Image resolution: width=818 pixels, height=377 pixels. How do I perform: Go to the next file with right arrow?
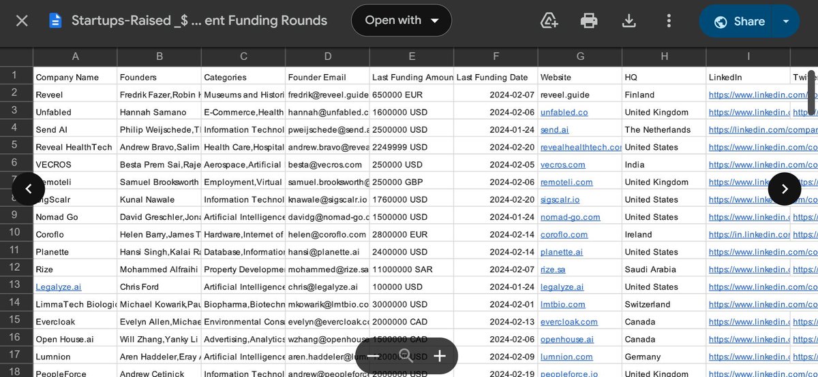(x=785, y=189)
